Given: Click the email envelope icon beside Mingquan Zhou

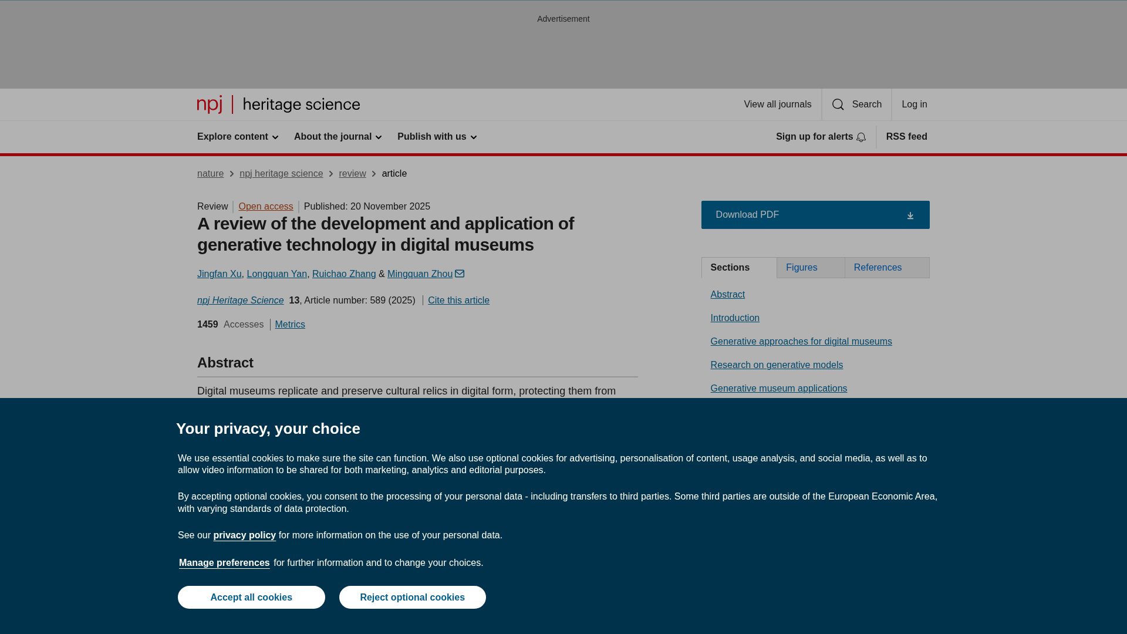Looking at the screenshot, I should 460,274.
